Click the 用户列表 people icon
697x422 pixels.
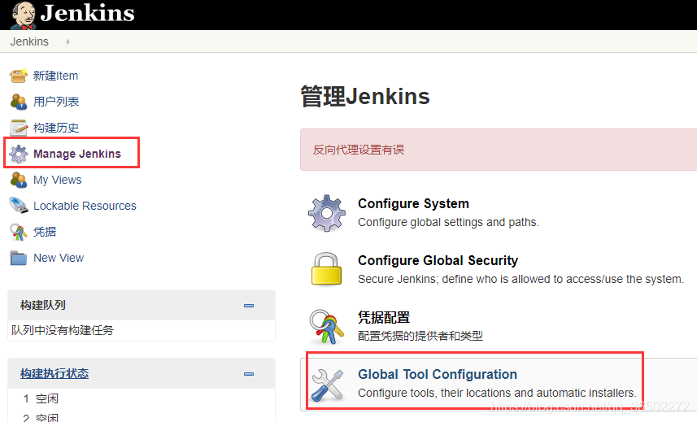pyautogui.click(x=18, y=102)
